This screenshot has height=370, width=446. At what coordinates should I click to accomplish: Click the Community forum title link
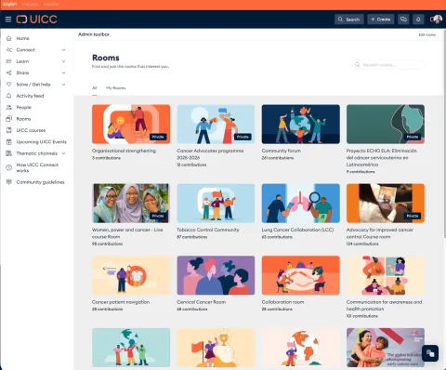282,151
